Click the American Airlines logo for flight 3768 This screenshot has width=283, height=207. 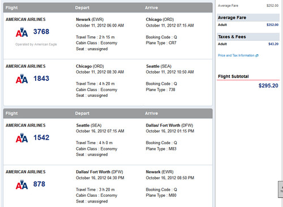(x=22, y=32)
